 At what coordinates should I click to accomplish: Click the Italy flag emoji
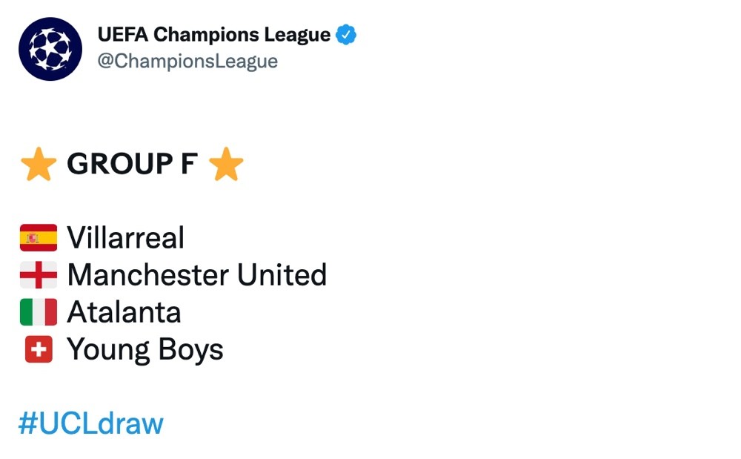click(x=39, y=312)
